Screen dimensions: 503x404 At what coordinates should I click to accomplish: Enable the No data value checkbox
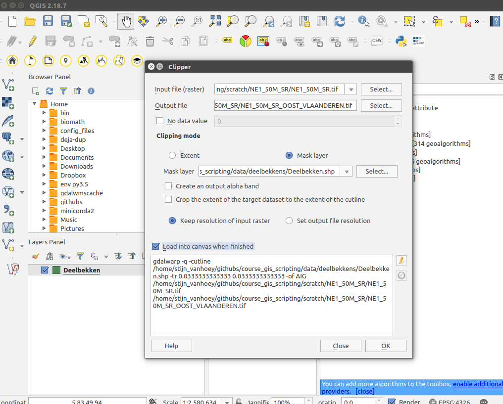point(160,121)
